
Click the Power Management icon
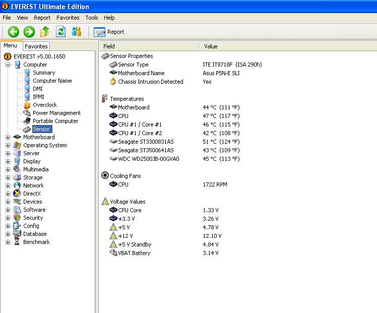tap(27, 113)
